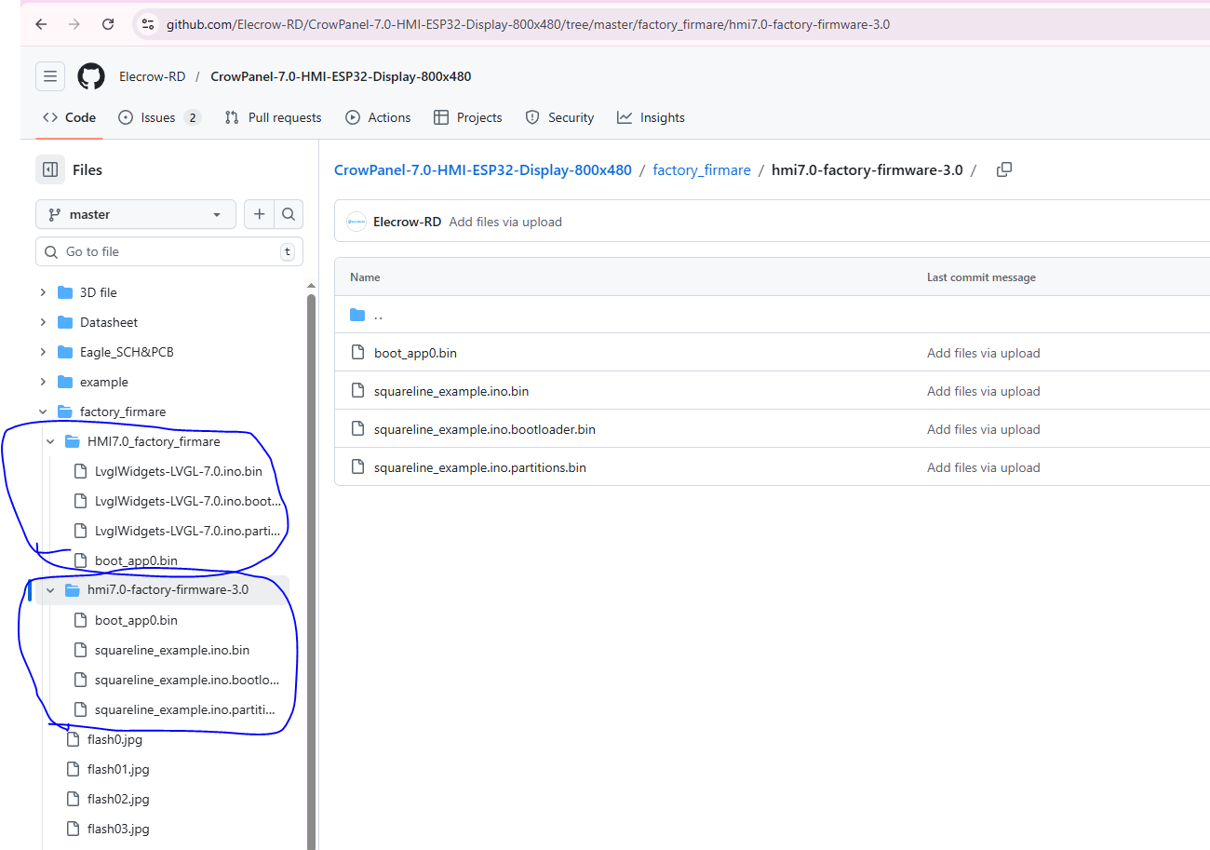Collapse the file tree panel icon
Screen dimensions: 1210x850
50,169
